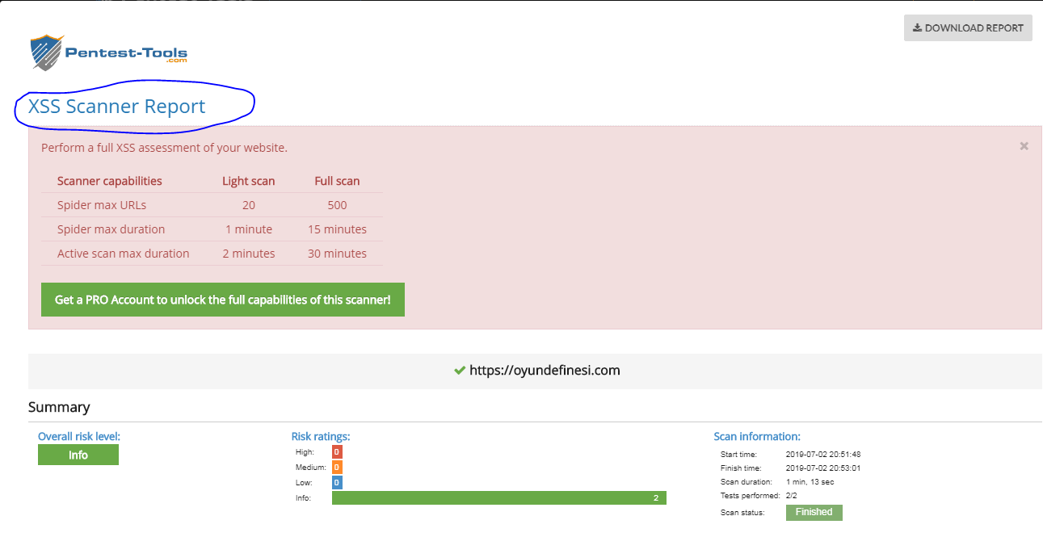1043x537 pixels.
Task: Click the 'Scan information:' label
Action: click(x=757, y=437)
